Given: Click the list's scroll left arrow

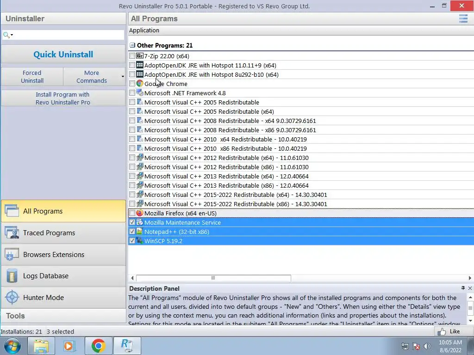Looking at the screenshot, I should click(132, 278).
